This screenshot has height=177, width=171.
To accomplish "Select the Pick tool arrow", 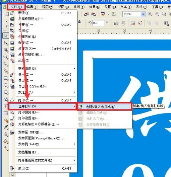I will pos(6,35).
